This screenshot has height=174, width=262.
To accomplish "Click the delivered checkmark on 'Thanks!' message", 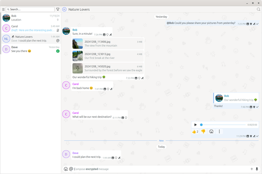I will (x=257, y=107).
